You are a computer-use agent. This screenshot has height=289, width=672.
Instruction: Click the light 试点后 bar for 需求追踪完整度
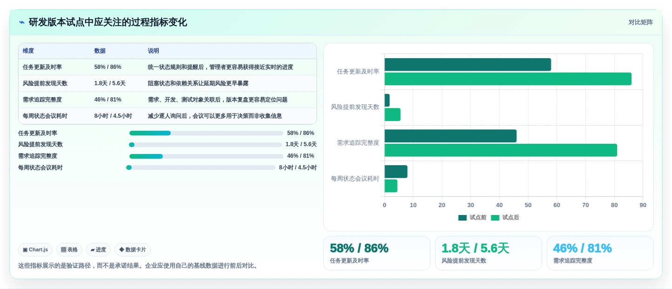click(x=501, y=150)
